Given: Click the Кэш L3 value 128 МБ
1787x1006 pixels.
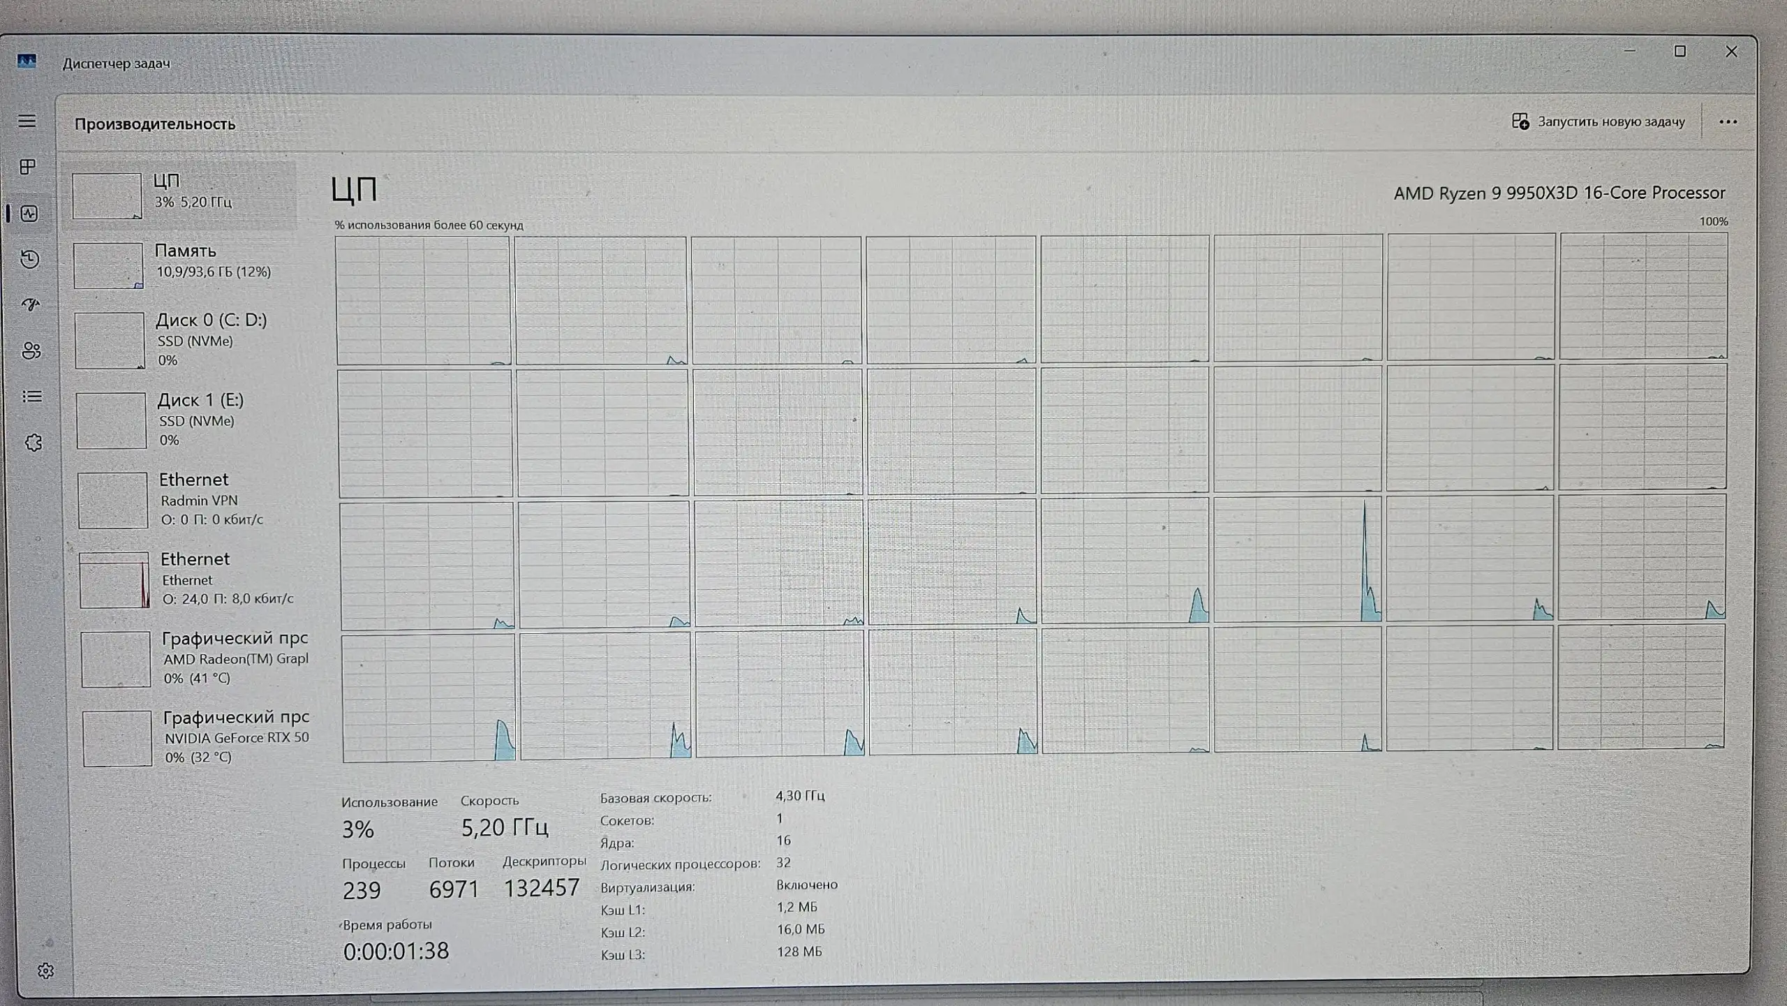Looking at the screenshot, I should [799, 952].
